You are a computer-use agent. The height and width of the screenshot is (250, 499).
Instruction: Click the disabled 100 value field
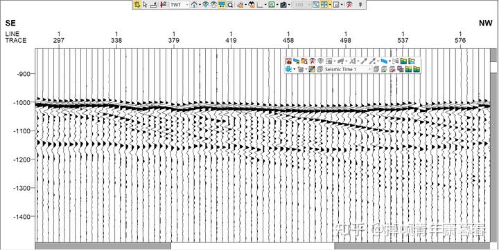[x=301, y=5]
